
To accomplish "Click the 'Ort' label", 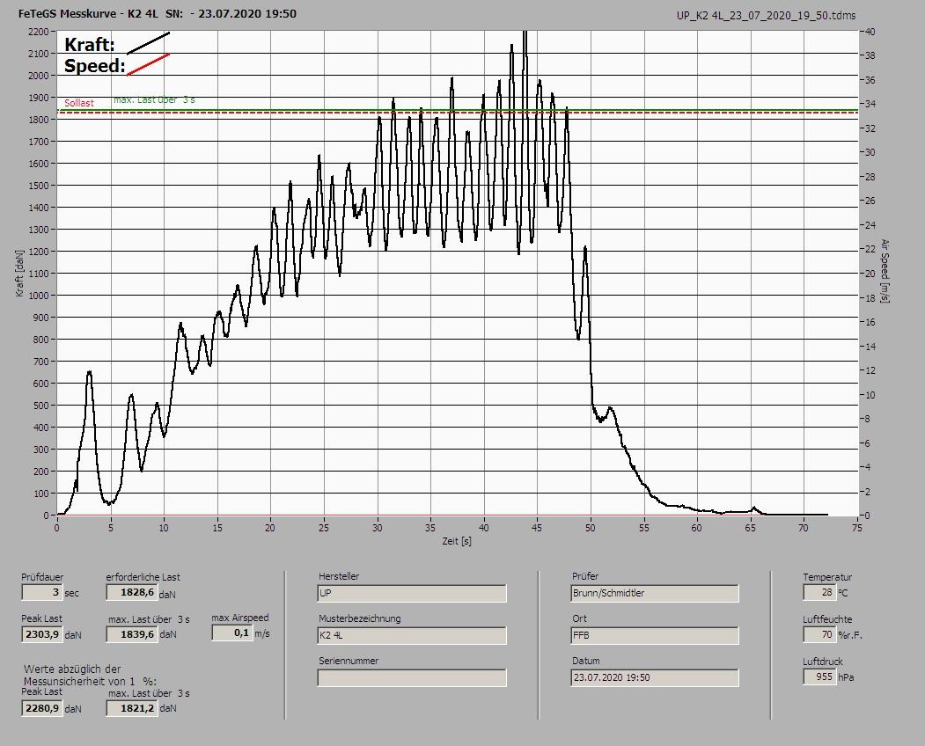I will click(579, 618).
